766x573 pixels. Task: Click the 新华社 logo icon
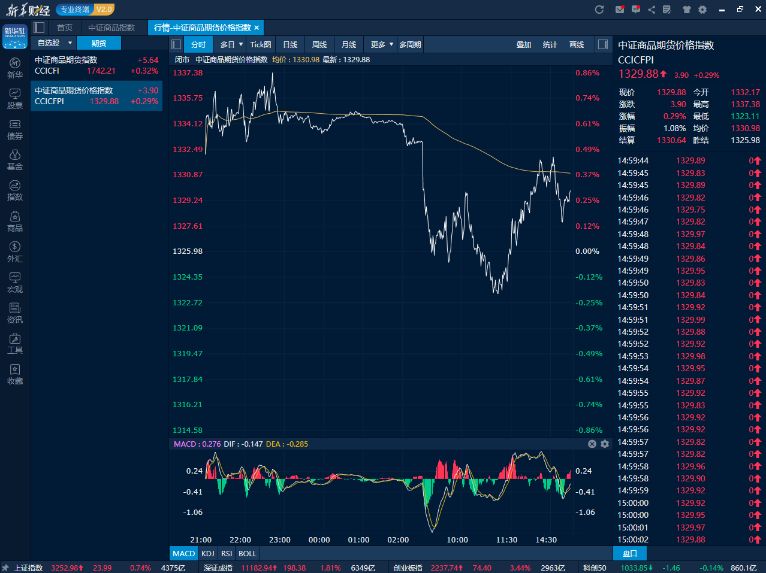pos(15,36)
